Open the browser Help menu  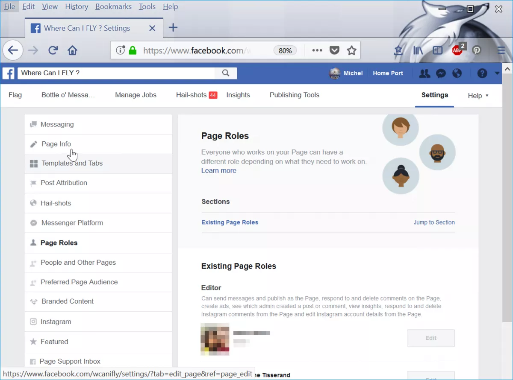(170, 6)
